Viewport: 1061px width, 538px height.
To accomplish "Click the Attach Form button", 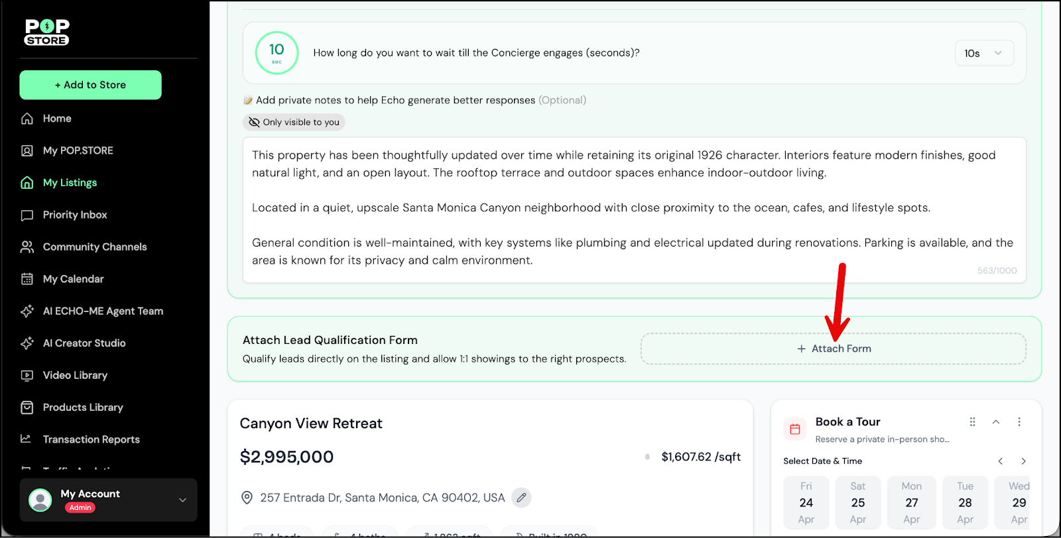I will pyautogui.click(x=833, y=349).
